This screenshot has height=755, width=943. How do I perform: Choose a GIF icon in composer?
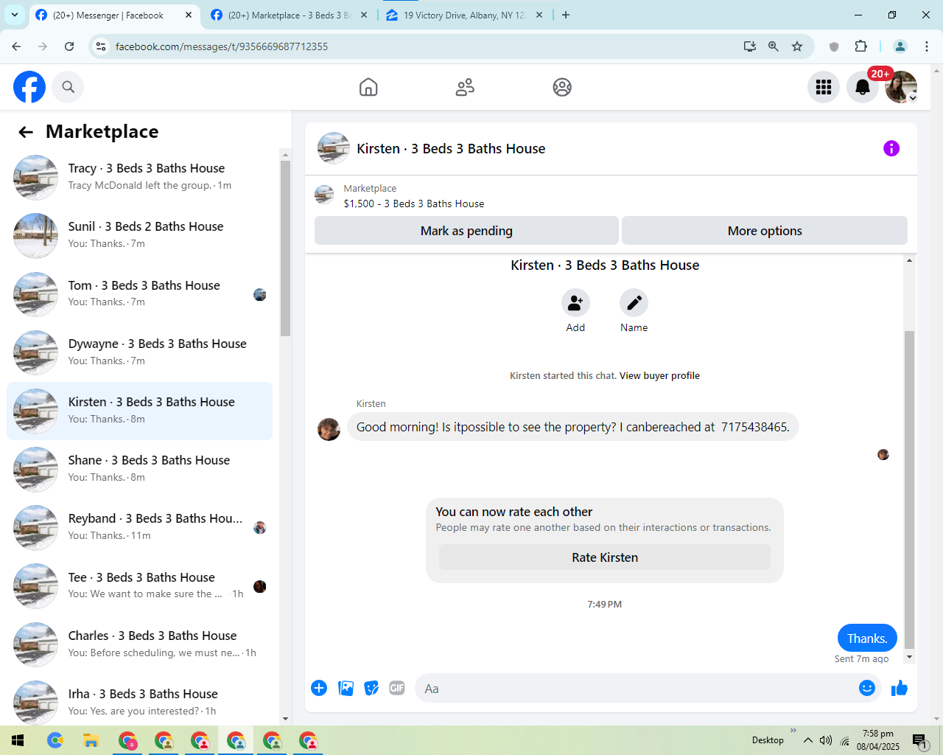[397, 688]
